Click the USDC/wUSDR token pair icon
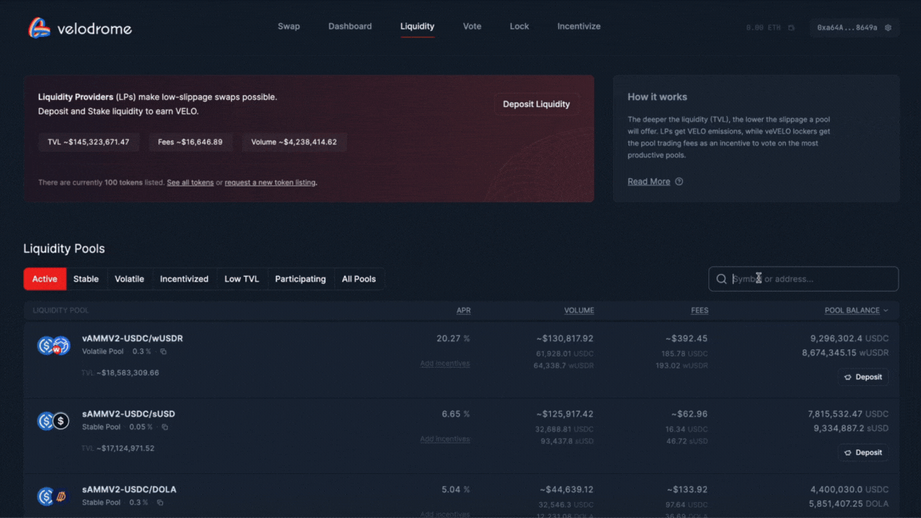This screenshot has width=921, height=518. click(54, 345)
